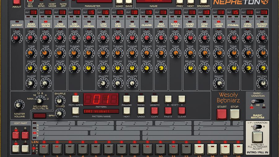Click the Bass Drum OUT display
279x157 pixels.
33,12
